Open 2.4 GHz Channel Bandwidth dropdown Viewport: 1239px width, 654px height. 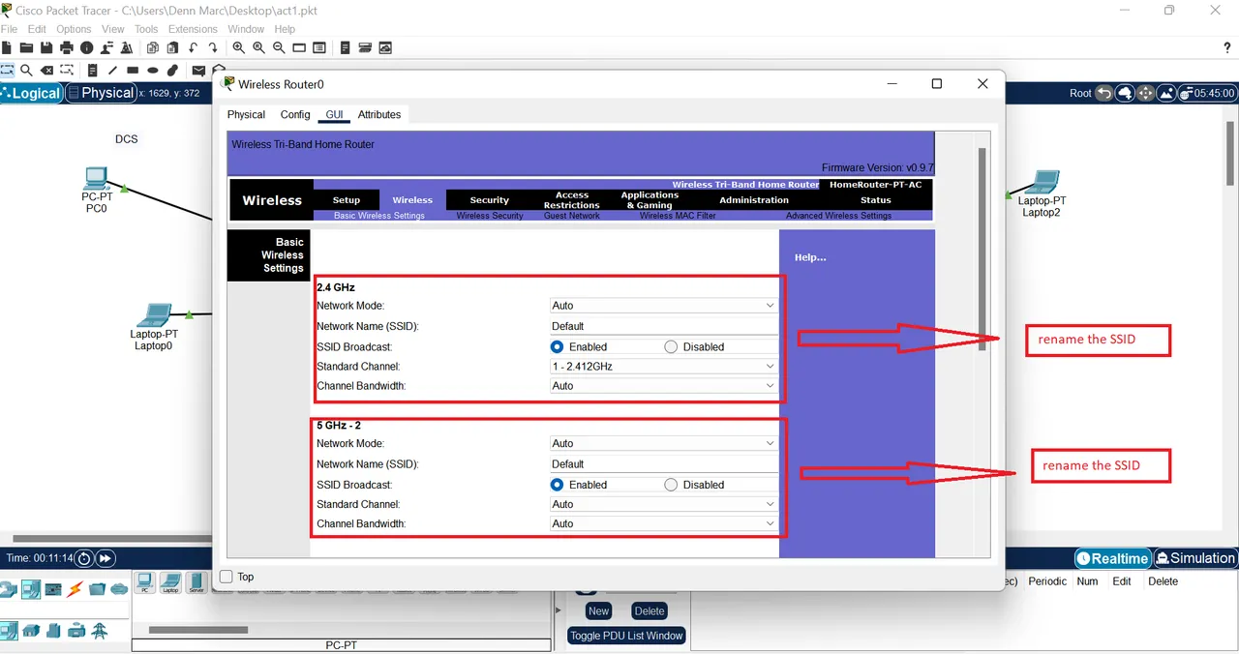(663, 386)
